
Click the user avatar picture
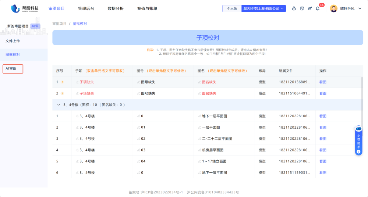tap(333, 8)
